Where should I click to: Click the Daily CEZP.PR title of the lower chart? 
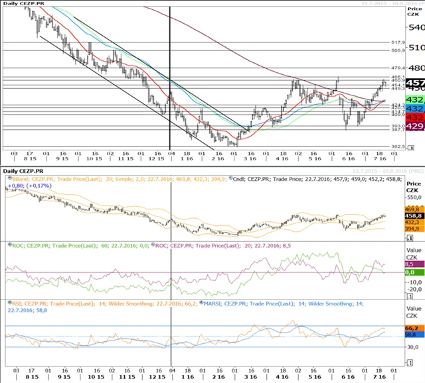tap(25, 171)
